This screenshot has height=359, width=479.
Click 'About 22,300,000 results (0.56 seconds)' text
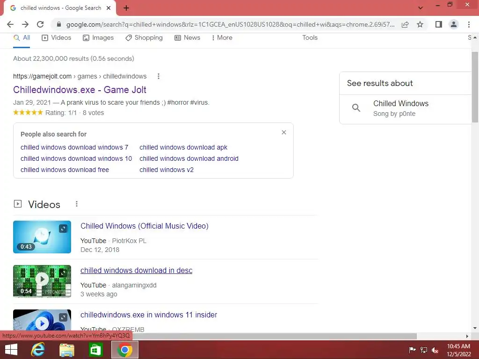(x=73, y=58)
